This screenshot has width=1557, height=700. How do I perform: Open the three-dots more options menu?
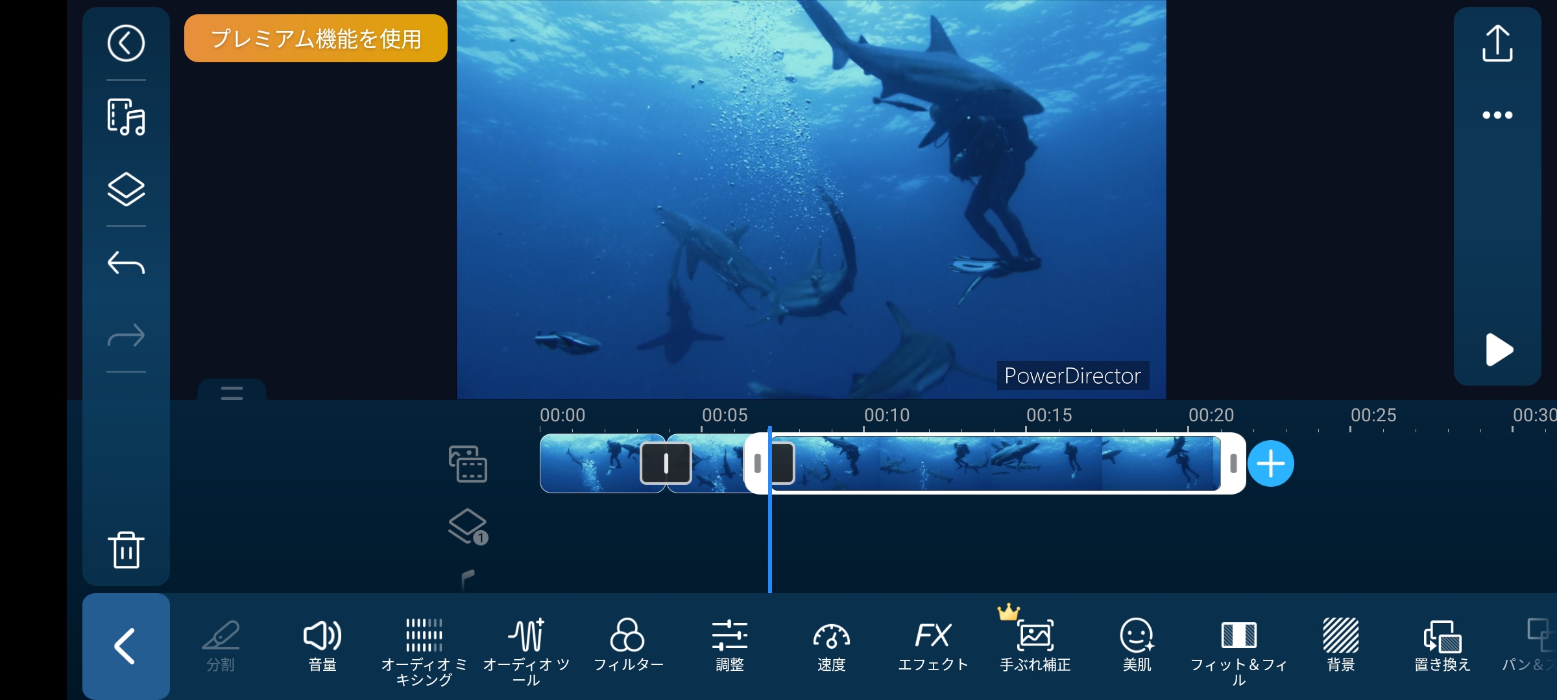1497,115
